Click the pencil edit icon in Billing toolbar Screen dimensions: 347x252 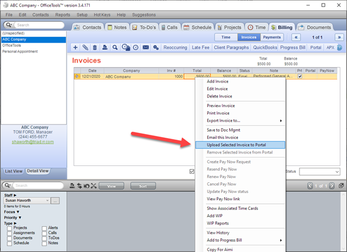click(85, 48)
